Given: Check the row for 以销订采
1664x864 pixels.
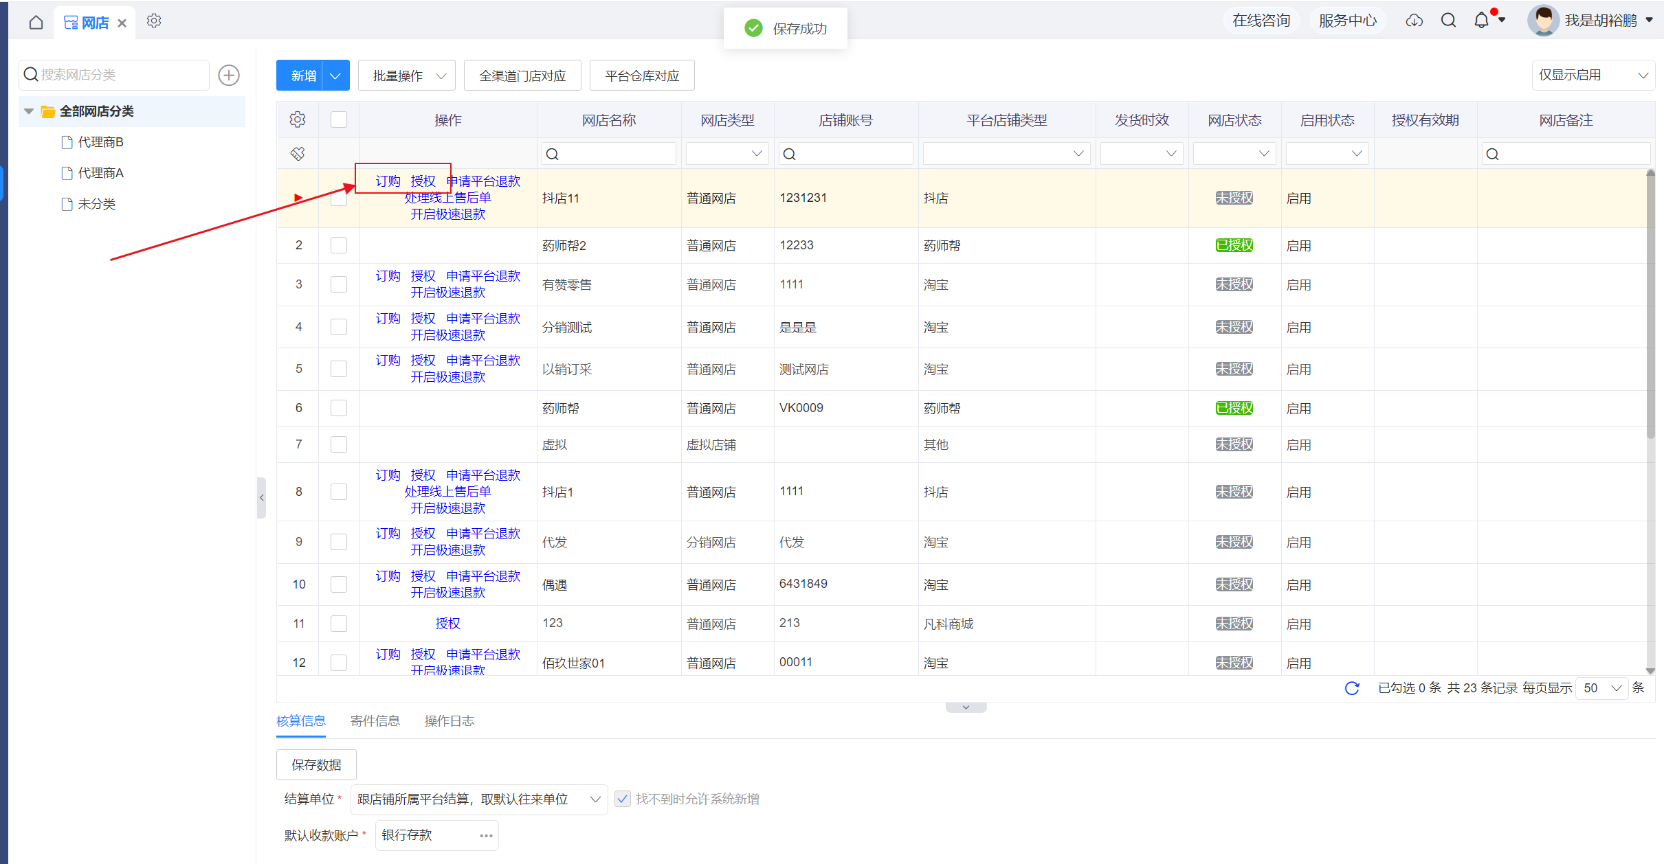Looking at the screenshot, I should point(339,369).
